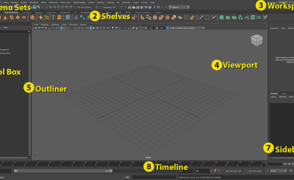Image resolution: width=294 pixels, height=180 pixels.
Task: Open the No Anim Layer dropdown
Action: coord(257,171)
